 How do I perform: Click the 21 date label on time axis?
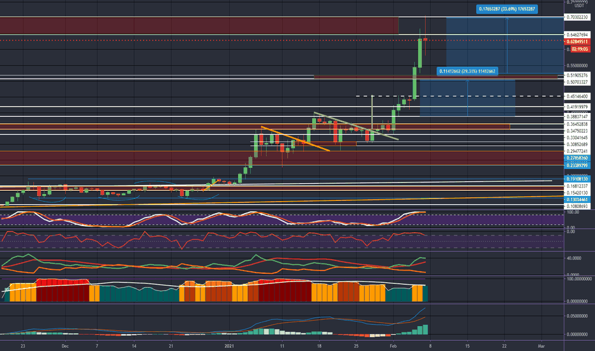point(171,346)
